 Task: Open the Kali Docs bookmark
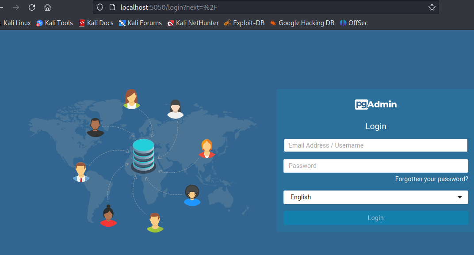96,23
